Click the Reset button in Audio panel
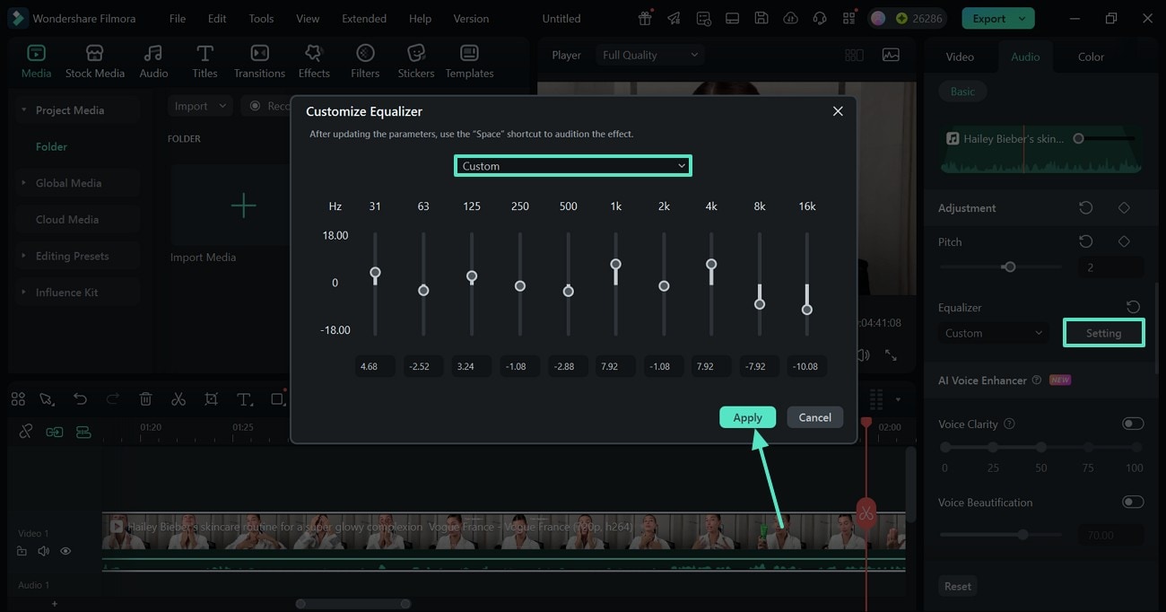1166x612 pixels. pyautogui.click(x=957, y=586)
